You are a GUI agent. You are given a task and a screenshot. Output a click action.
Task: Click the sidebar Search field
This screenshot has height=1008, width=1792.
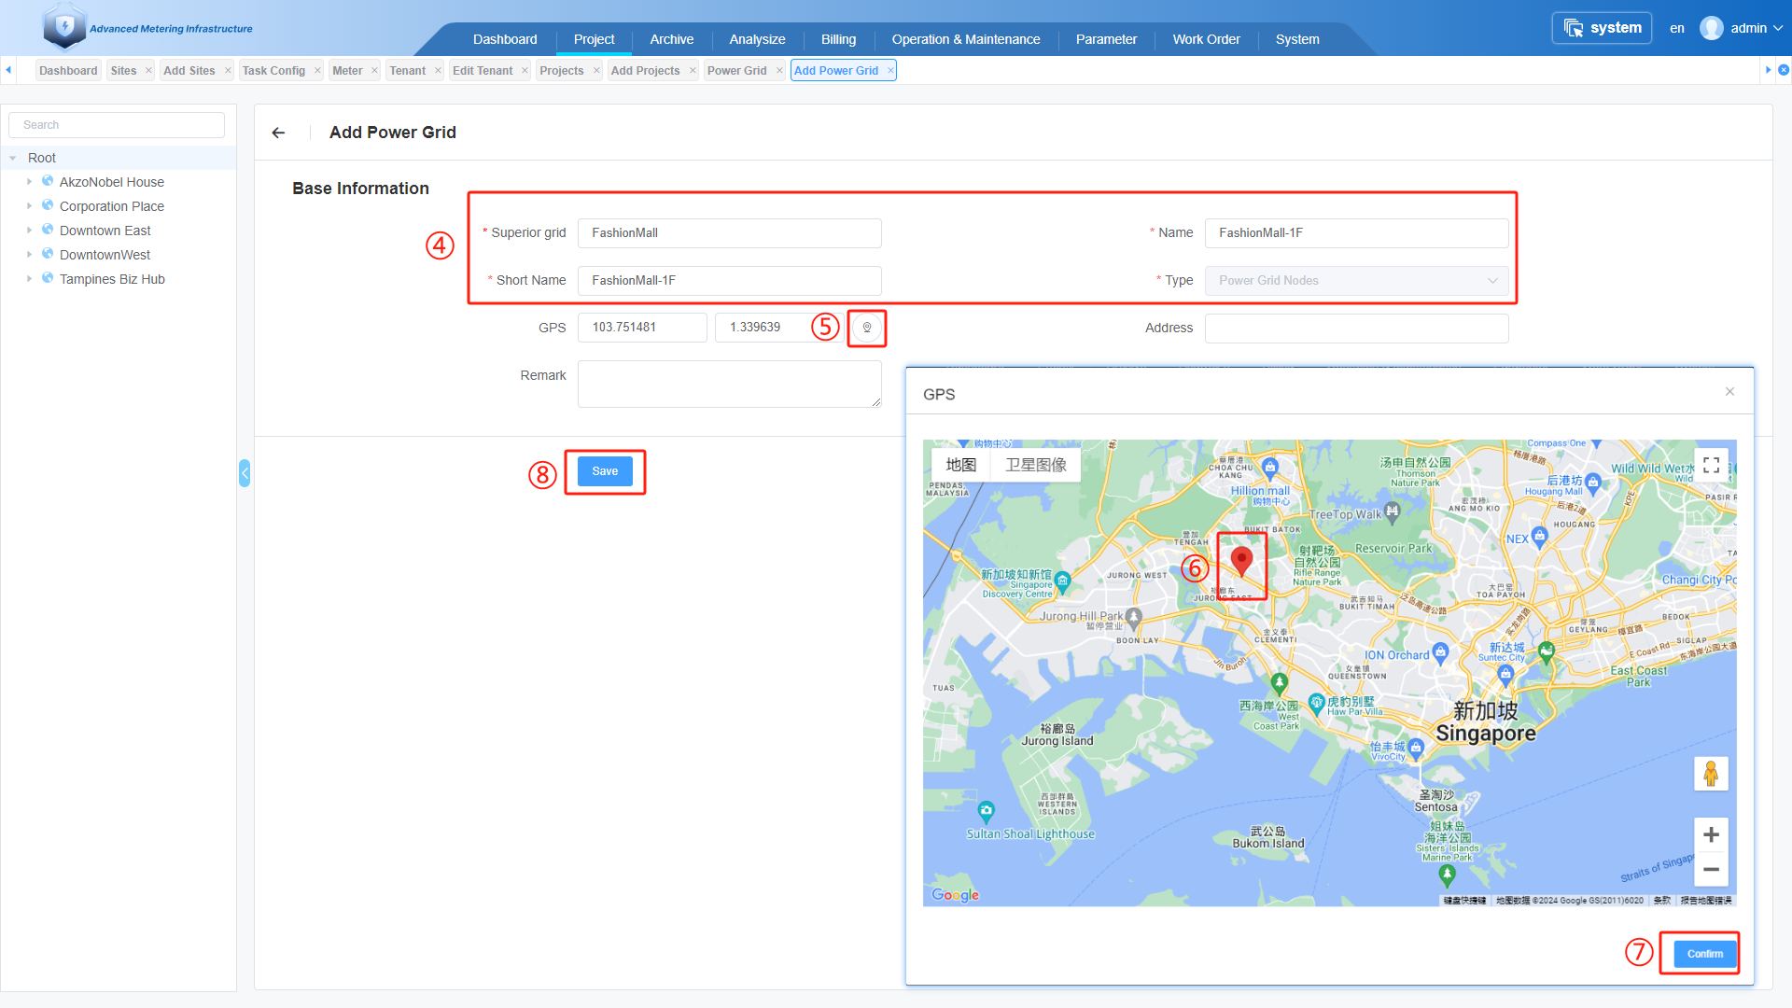pos(117,125)
